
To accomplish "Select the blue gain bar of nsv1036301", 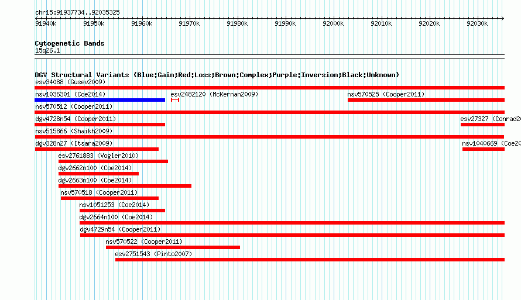I will point(100,100).
